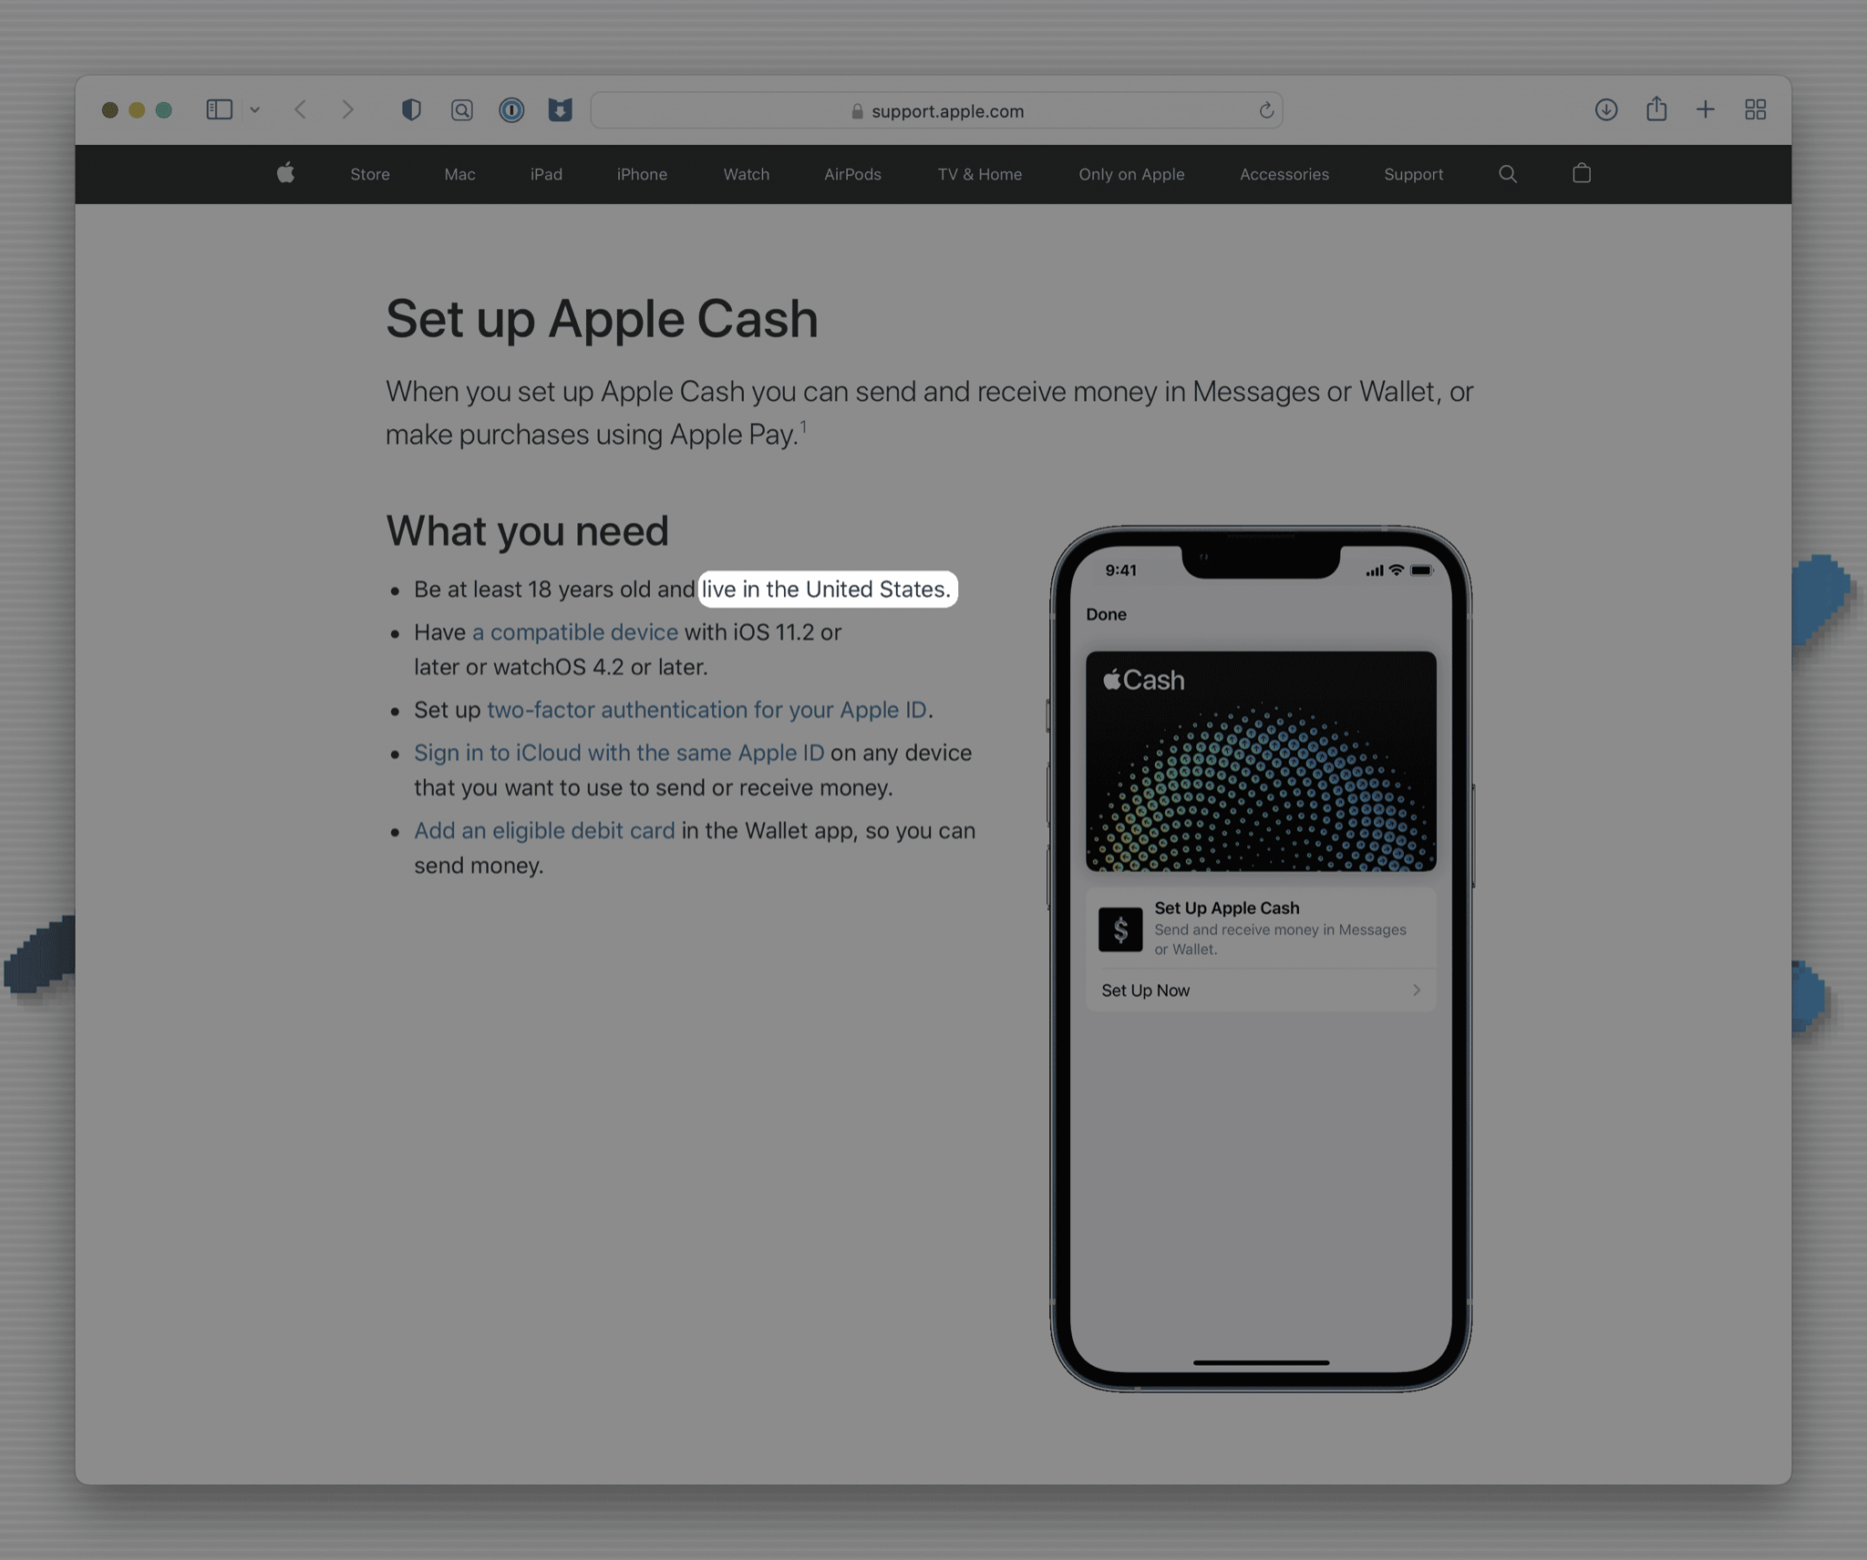This screenshot has width=1867, height=1560.
Task: Click the Apple Cash iPhone image
Action: (x=1261, y=959)
